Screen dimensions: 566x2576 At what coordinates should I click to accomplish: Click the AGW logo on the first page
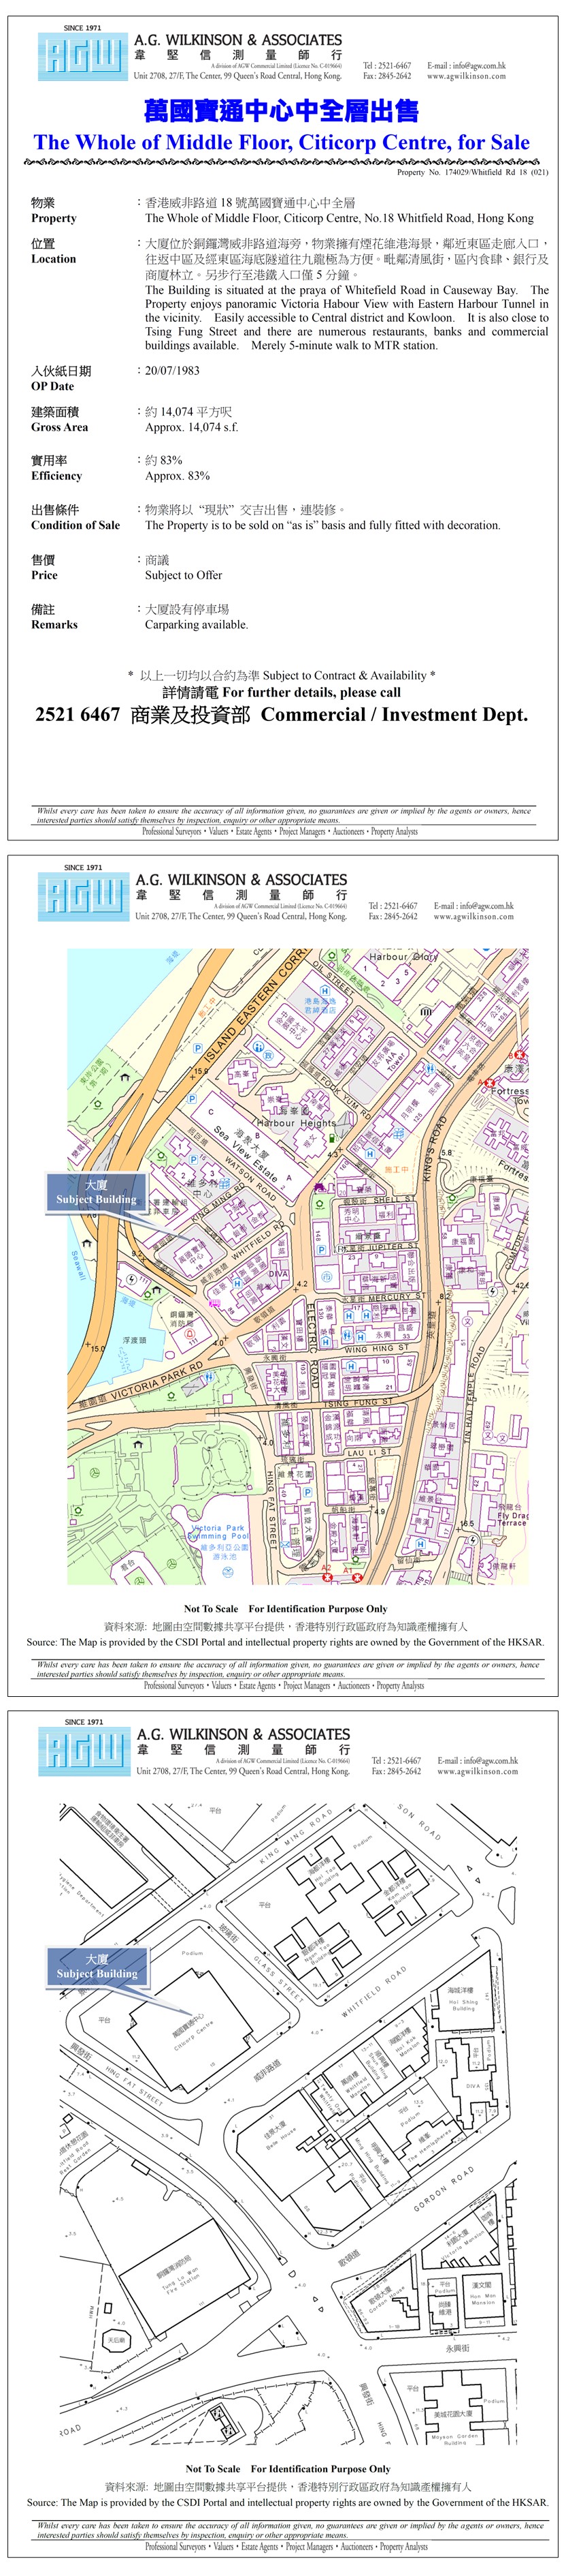click(x=82, y=56)
